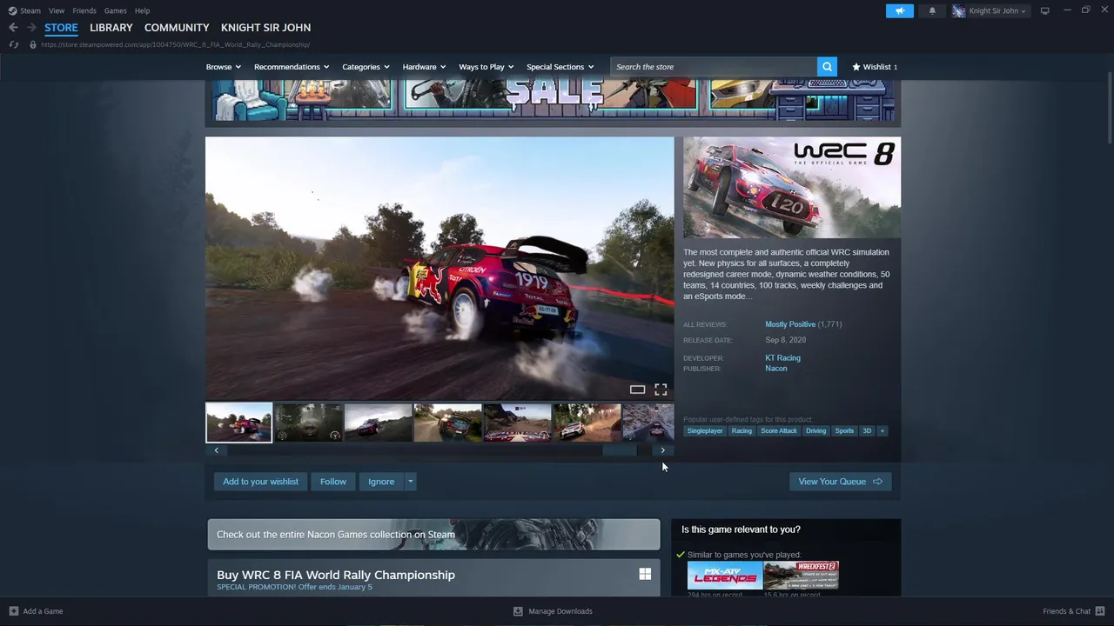Open the Knight Sir John account dropdown
Image resolution: width=1114 pixels, height=626 pixels.
(997, 10)
